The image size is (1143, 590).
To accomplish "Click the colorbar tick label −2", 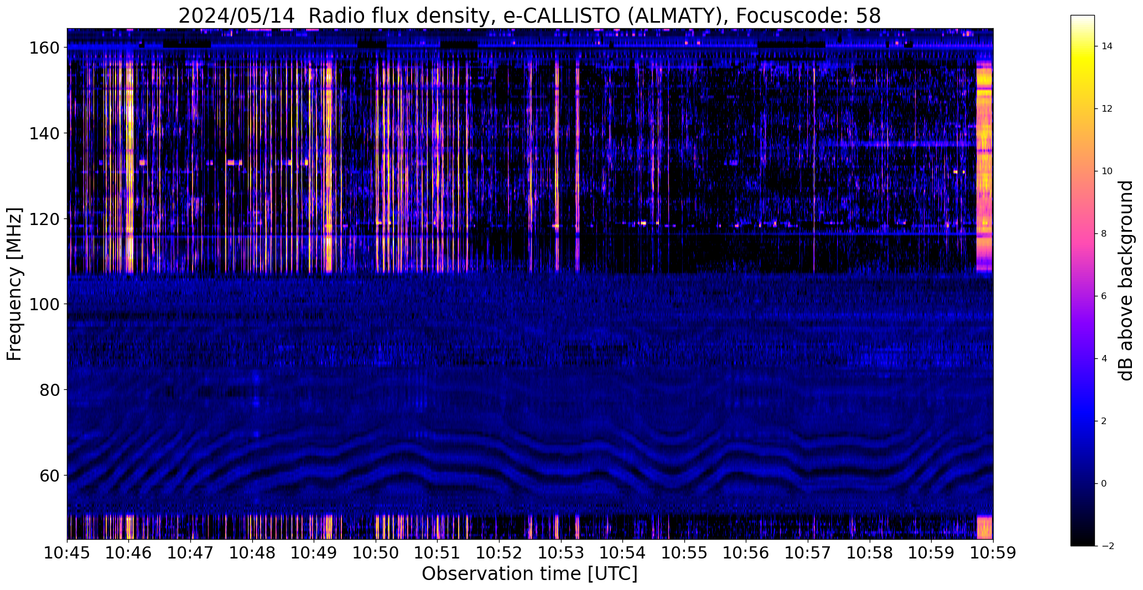I will (1106, 546).
